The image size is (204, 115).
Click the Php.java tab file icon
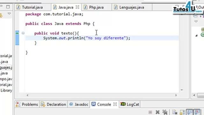(85, 7)
